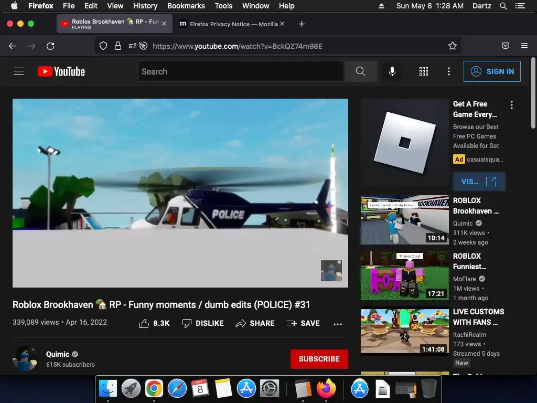Open the File menu
The image size is (537, 403).
pos(69,6)
